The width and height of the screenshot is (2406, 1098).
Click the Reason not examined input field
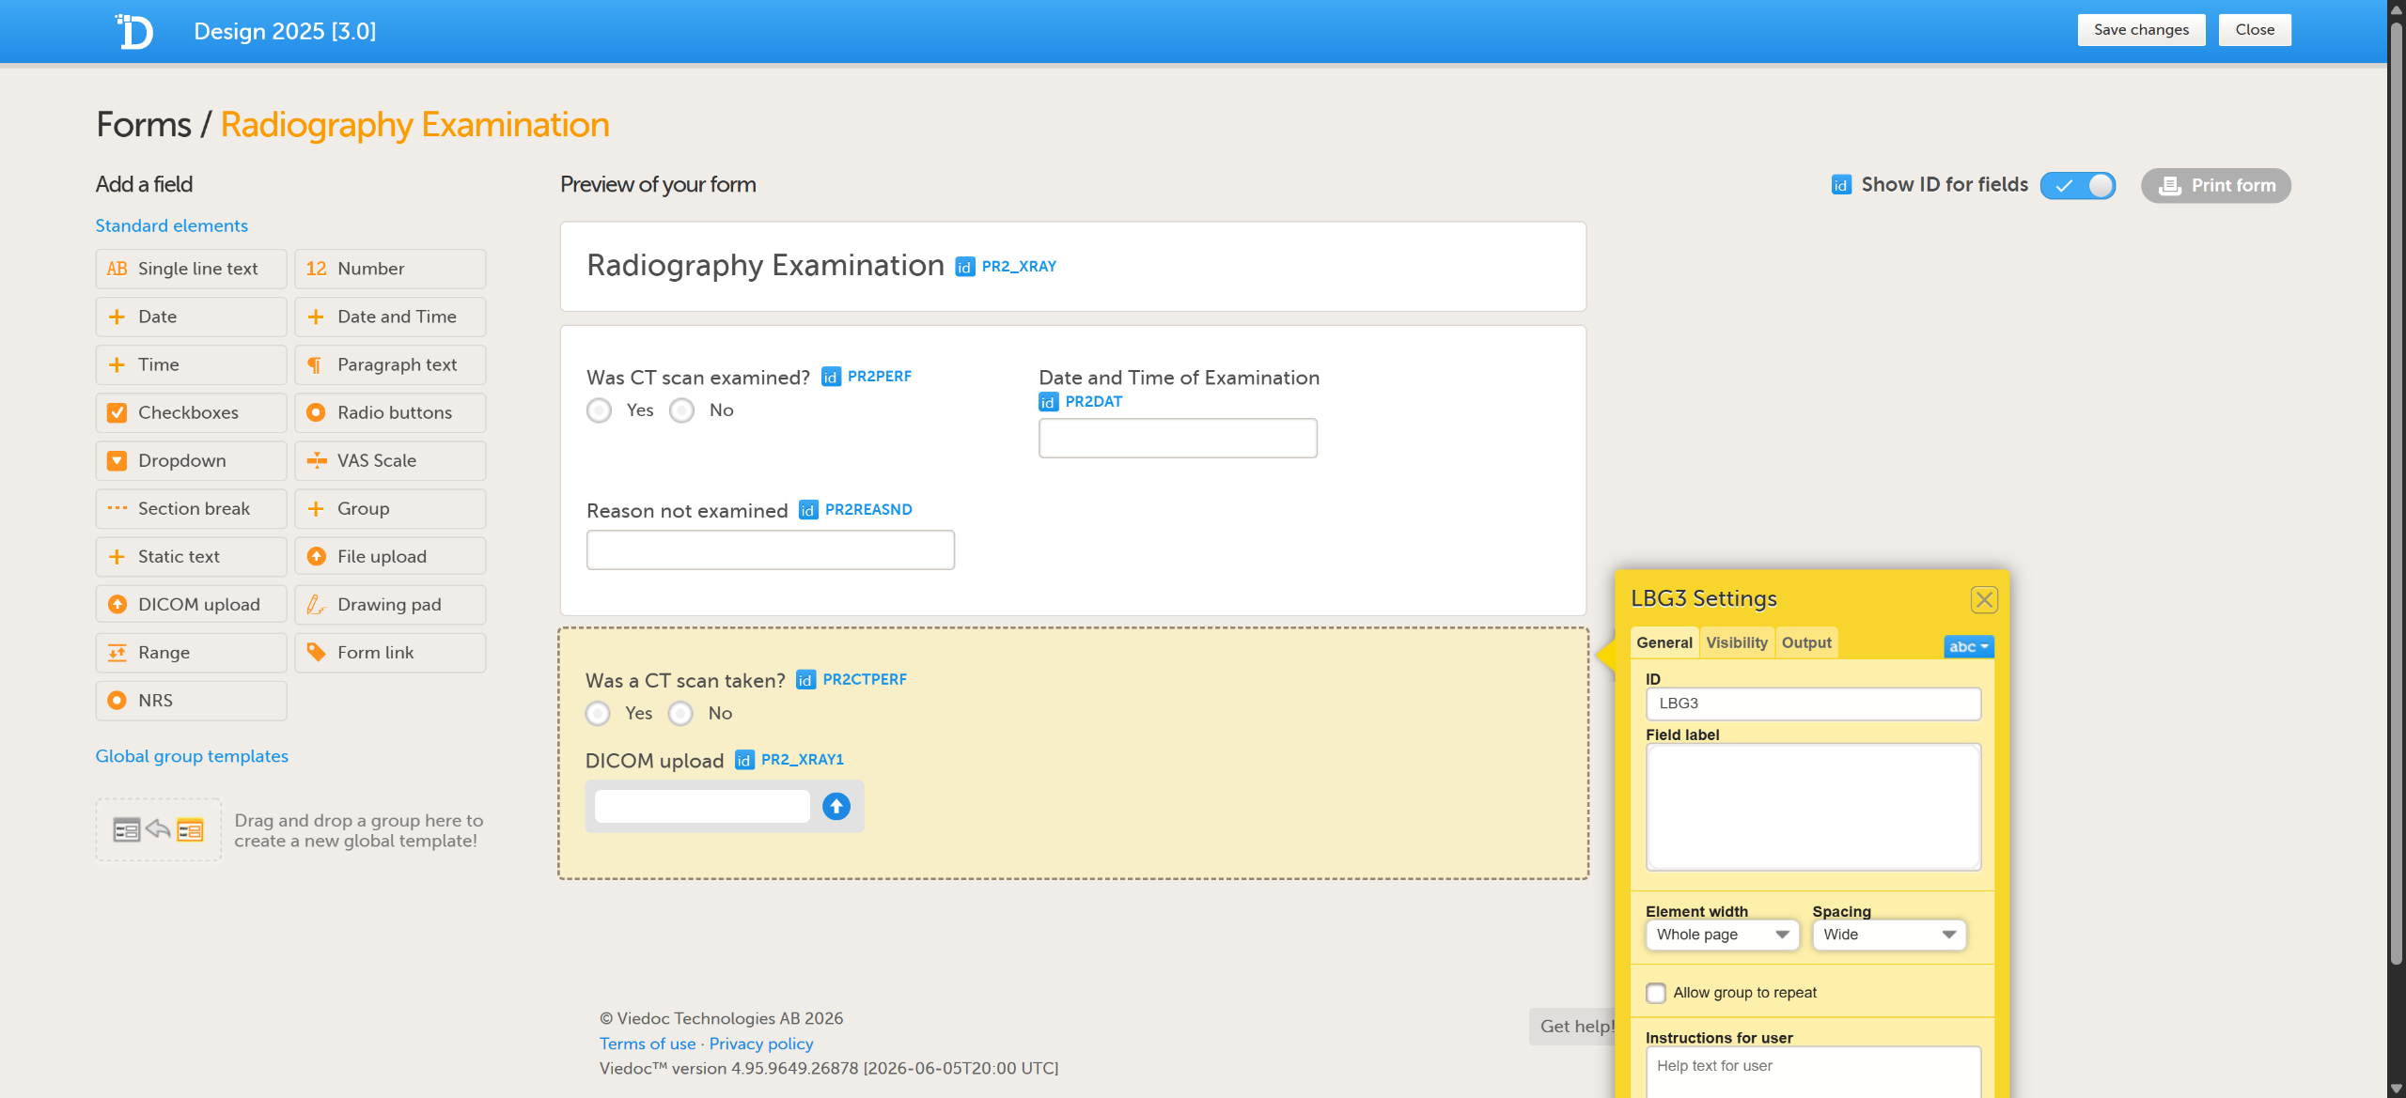pyautogui.click(x=770, y=549)
